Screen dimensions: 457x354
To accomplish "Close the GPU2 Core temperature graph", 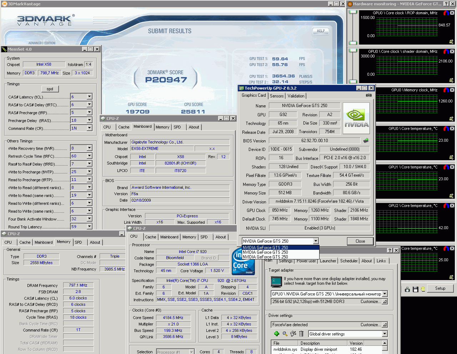I will pyautogui.click(x=452, y=206).
